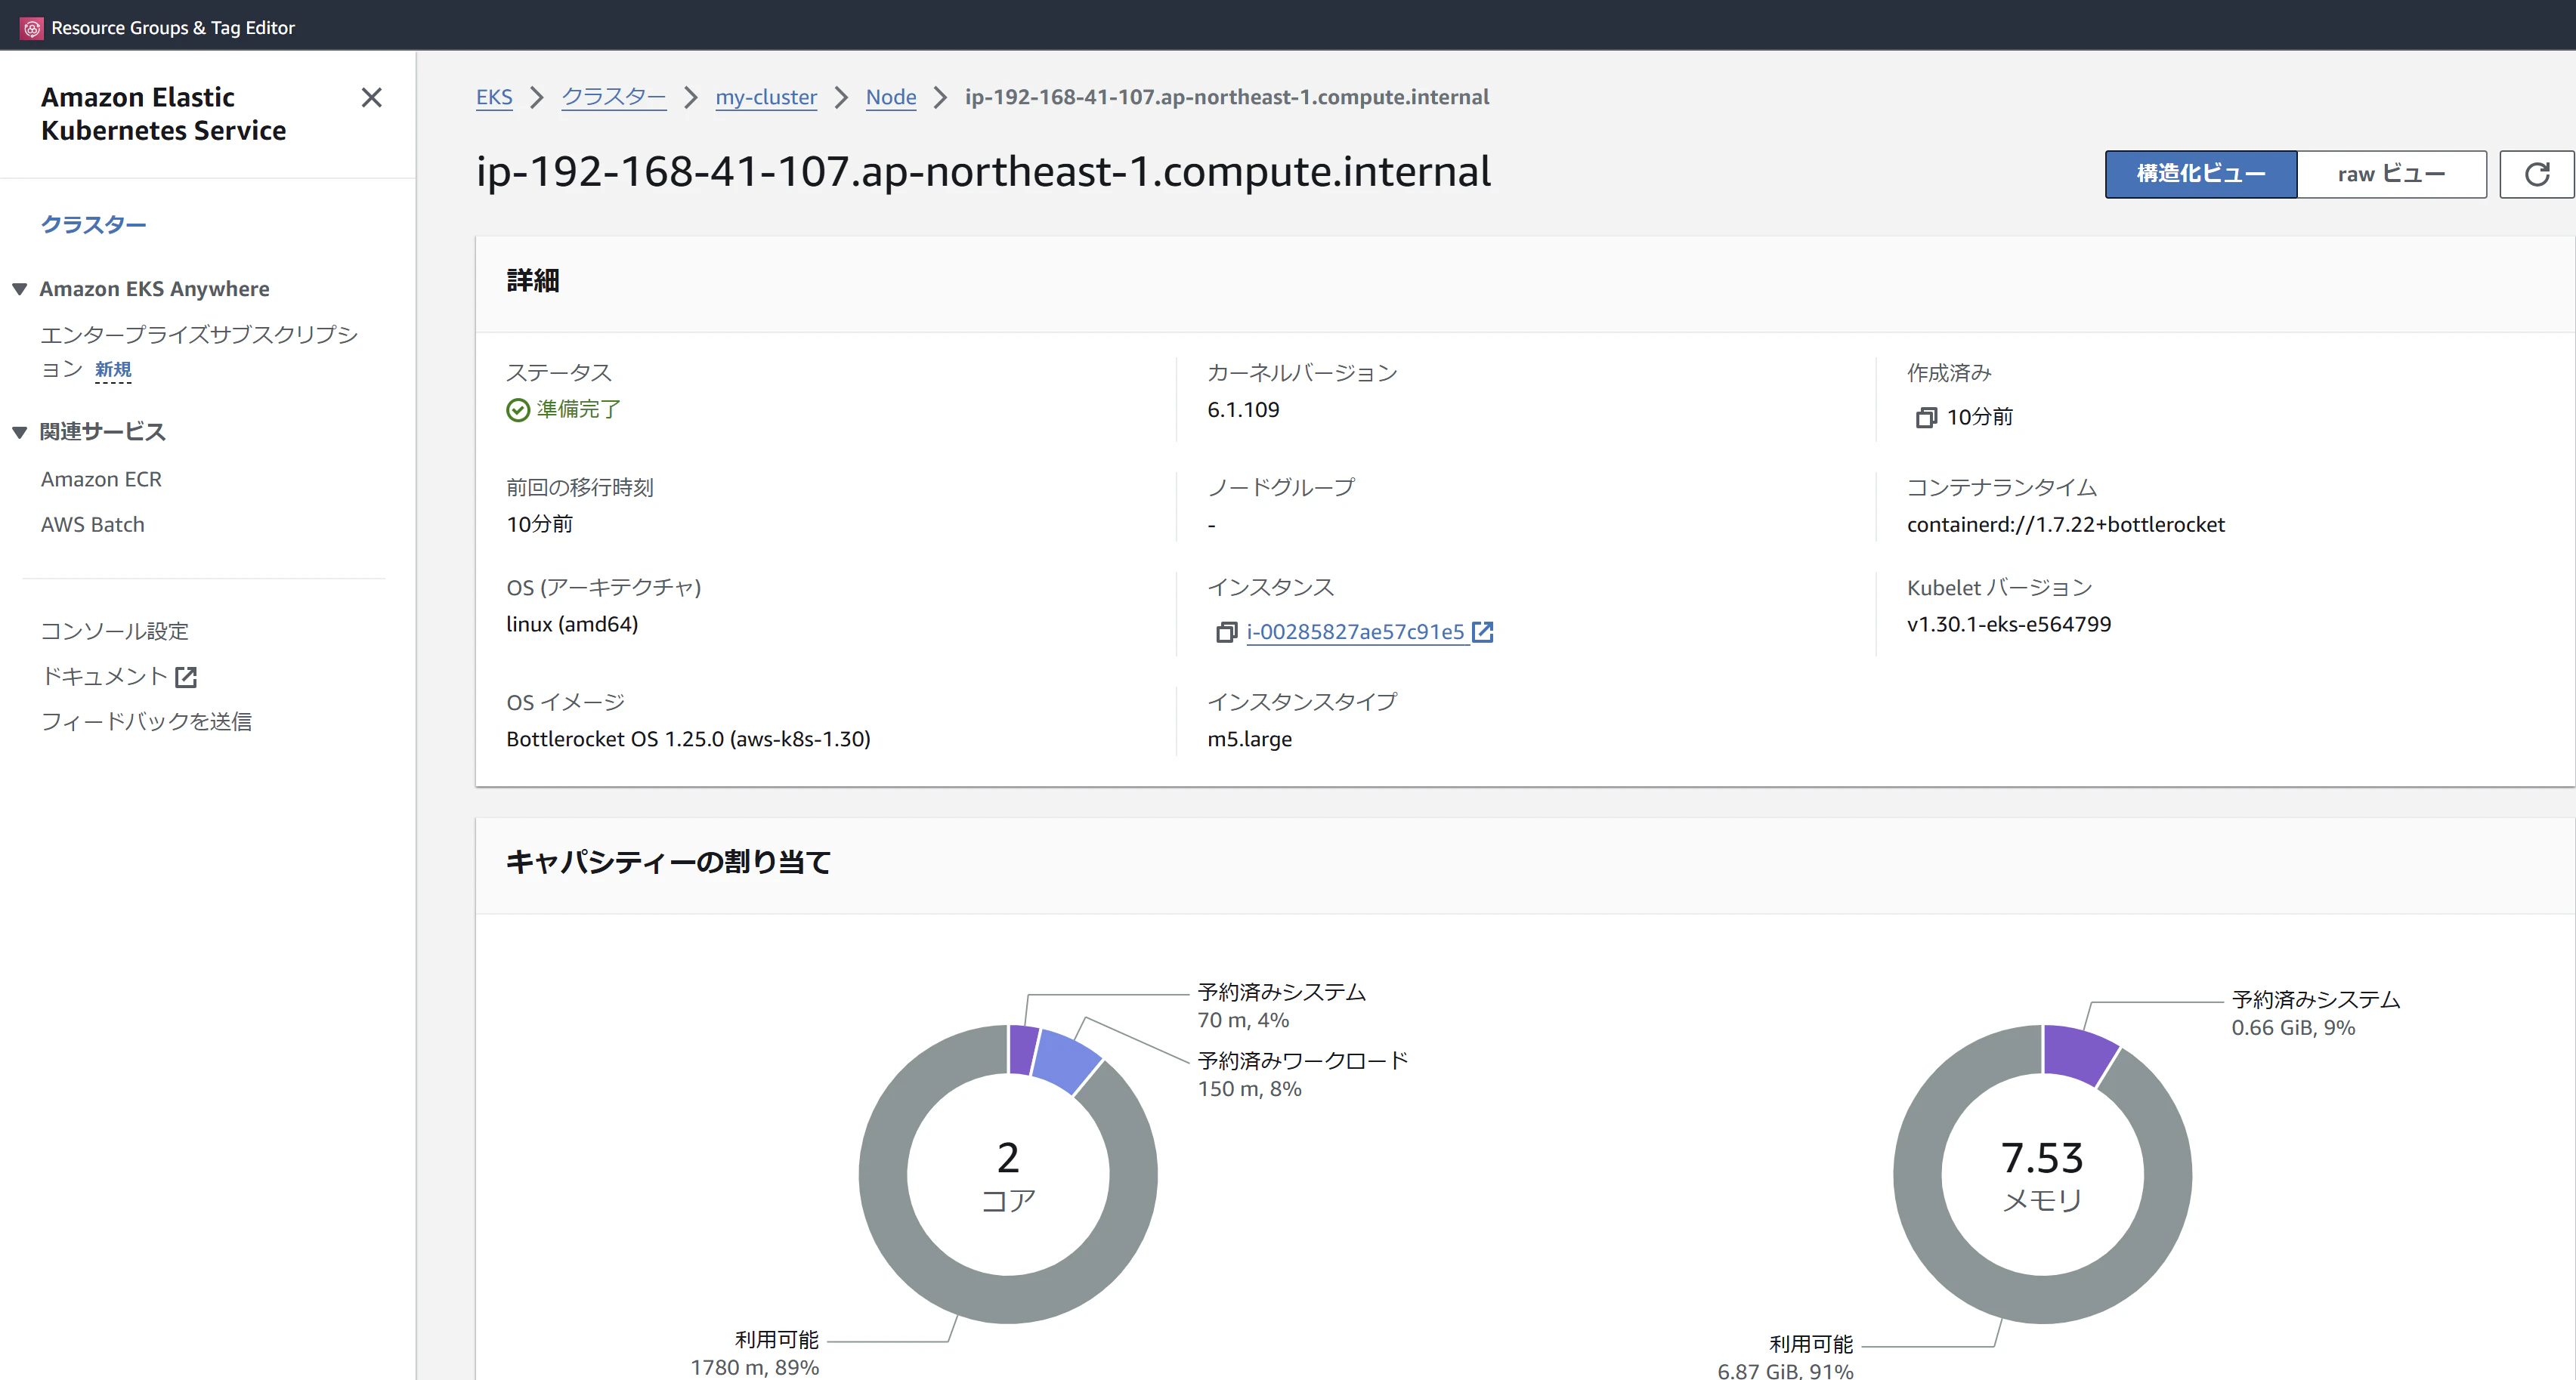Click the Resource Groups & Tag Editor icon
This screenshot has width=2576, height=1380.
32,28
